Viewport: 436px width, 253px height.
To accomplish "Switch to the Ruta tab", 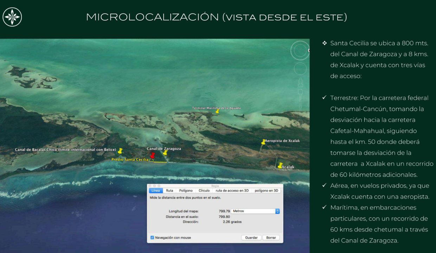I will click(169, 190).
